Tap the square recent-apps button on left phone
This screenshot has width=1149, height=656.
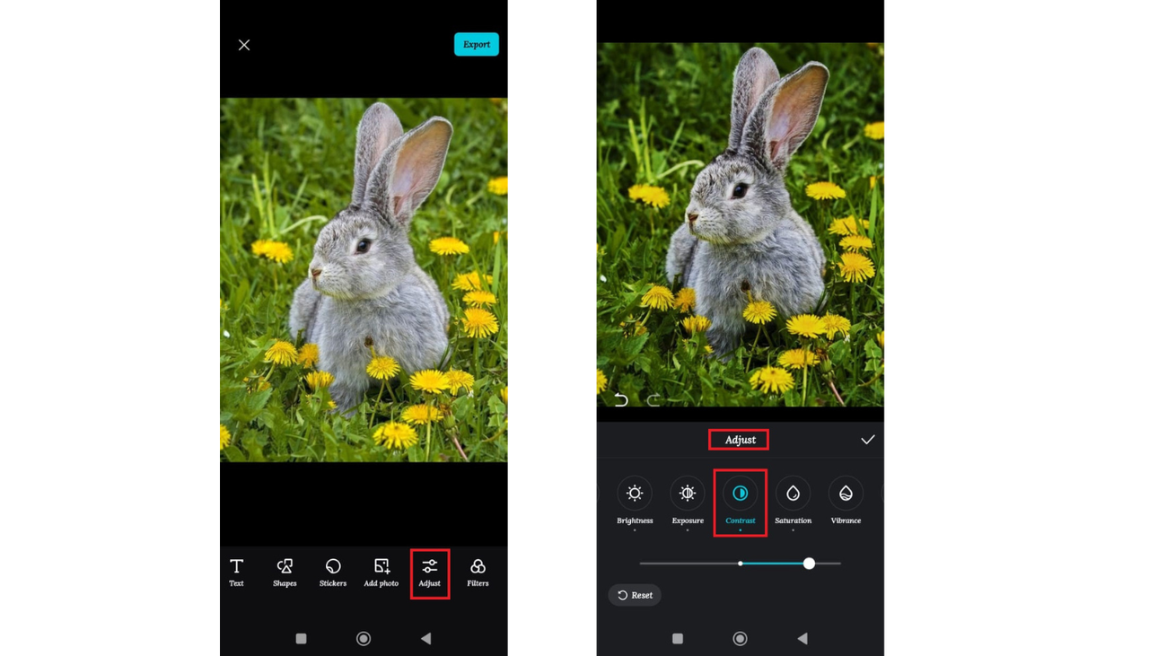[x=302, y=639]
